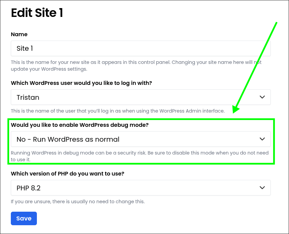The image size is (289, 234).
Task: Click the chevron arrow in the debug mode dropdown
Action: [x=262, y=139]
